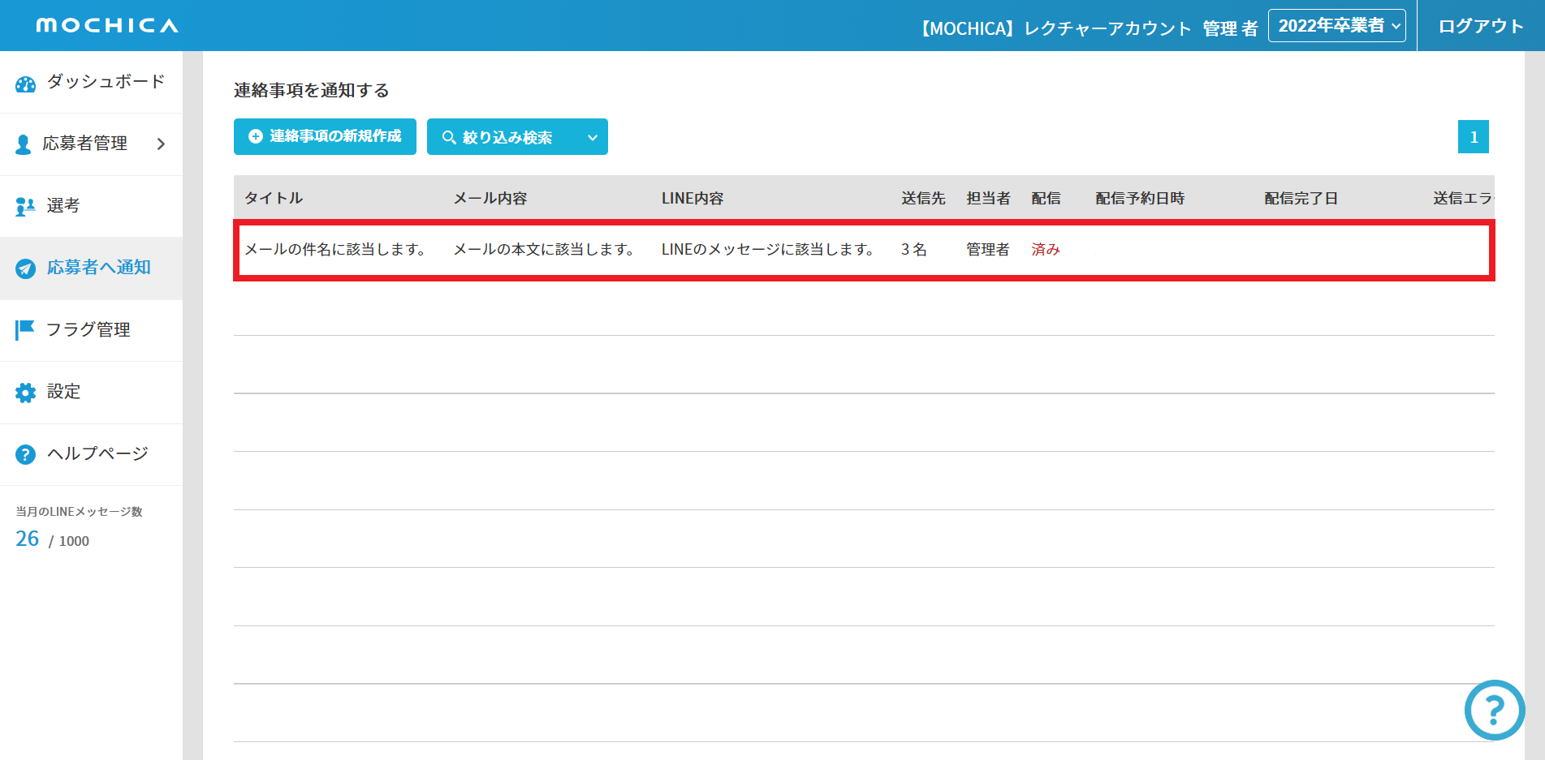The image size is (1545, 760).
Task: Click the settings gear icon
Action: (25, 393)
